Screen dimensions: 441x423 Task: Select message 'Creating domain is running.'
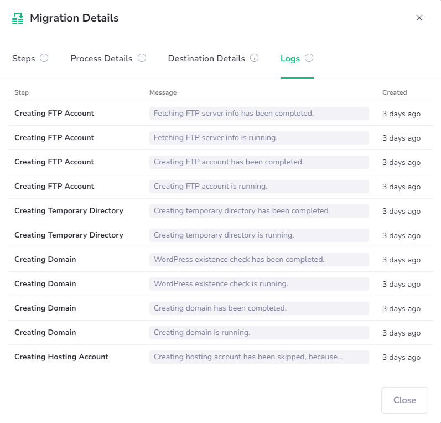coord(259,333)
